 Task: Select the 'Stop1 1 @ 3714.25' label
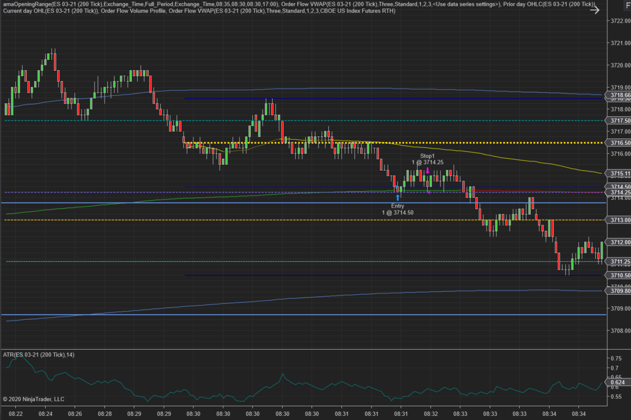point(427,159)
